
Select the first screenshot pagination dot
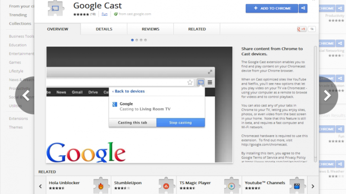[x=132, y=40]
